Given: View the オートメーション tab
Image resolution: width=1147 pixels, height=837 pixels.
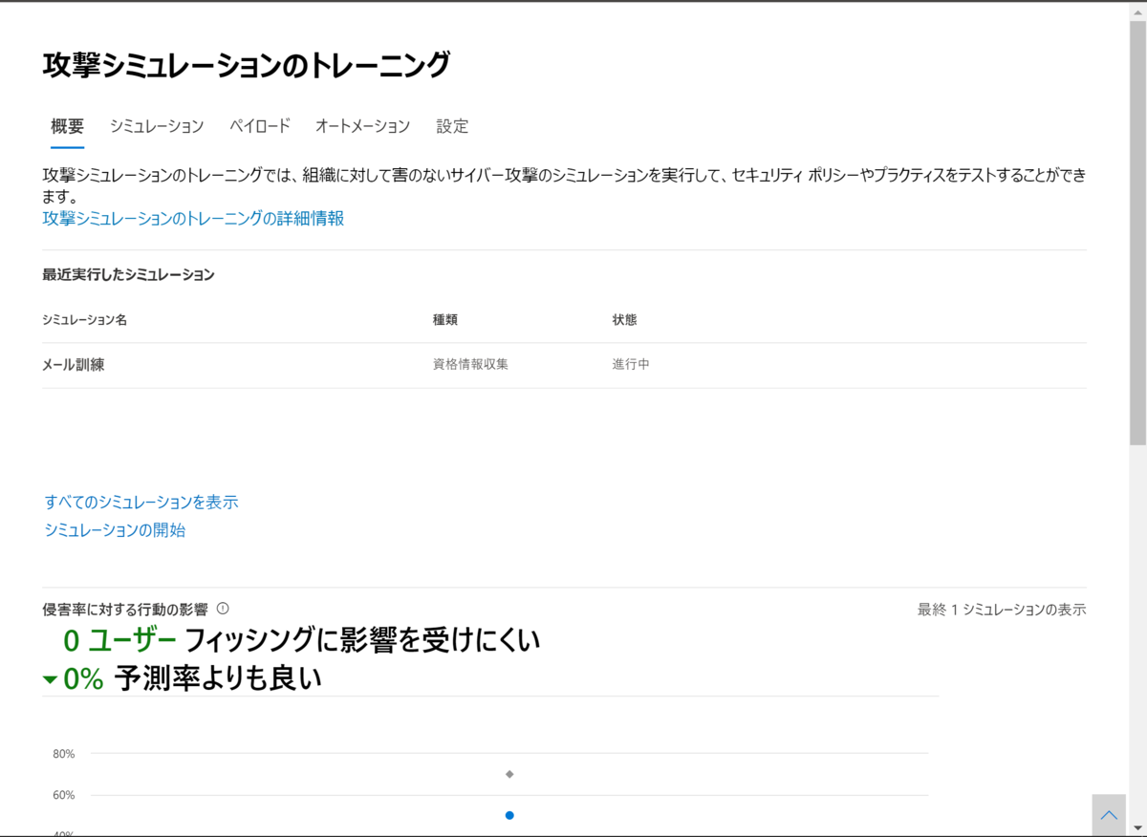Looking at the screenshot, I should point(362,126).
